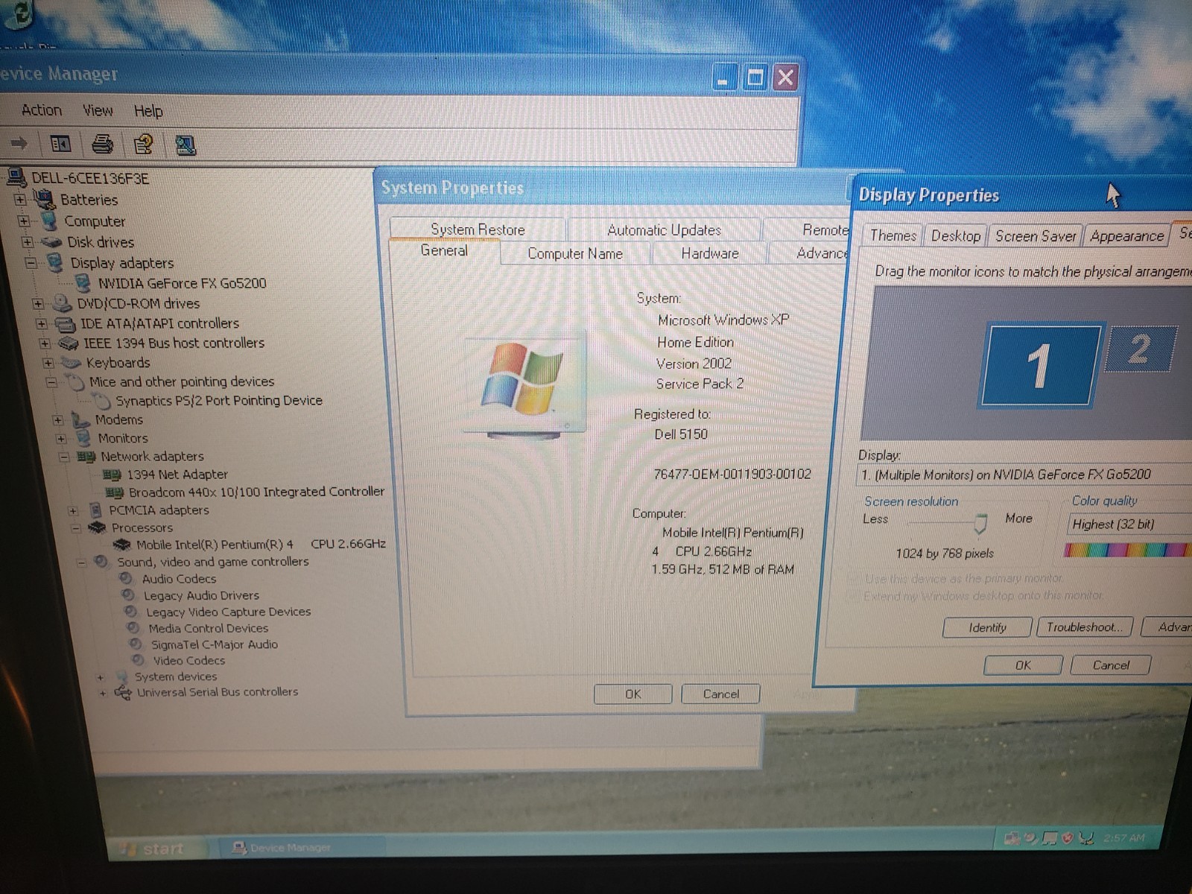Click the Properties help icon in the toolbar
Screen dimensions: 1192x894
pyautogui.click(x=143, y=144)
